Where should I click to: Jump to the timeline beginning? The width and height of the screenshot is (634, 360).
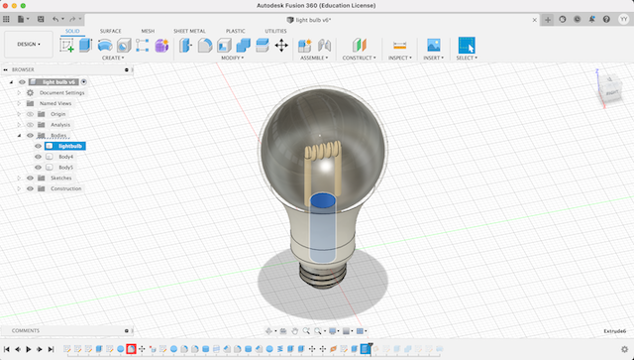(7, 349)
